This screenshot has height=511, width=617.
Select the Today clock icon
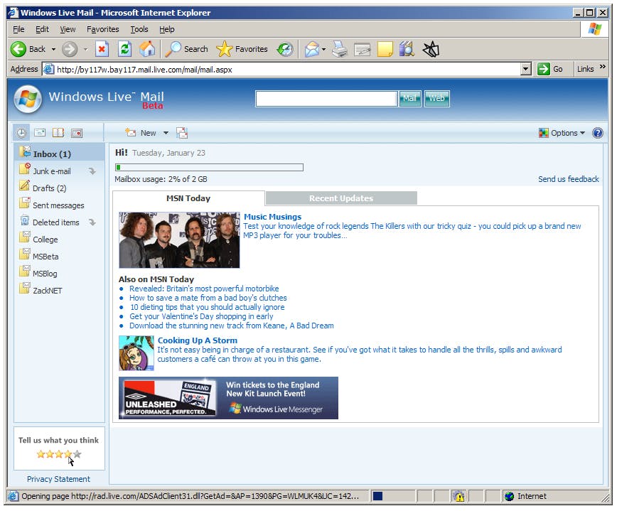tap(21, 133)
